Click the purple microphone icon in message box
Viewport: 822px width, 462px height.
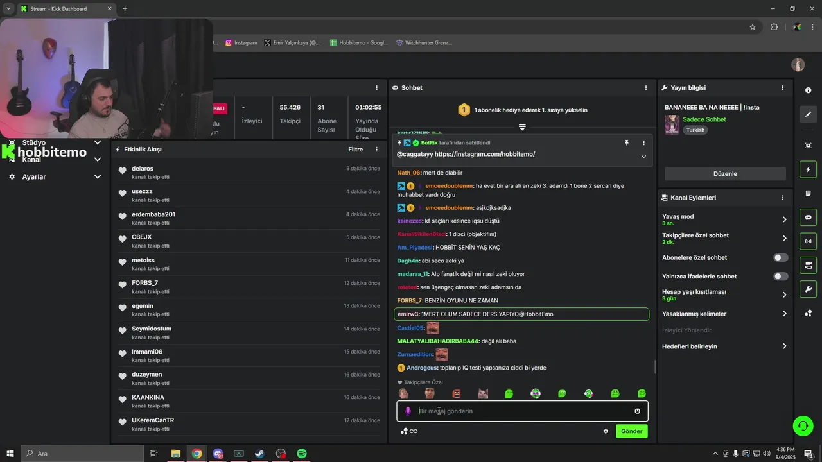407,411
